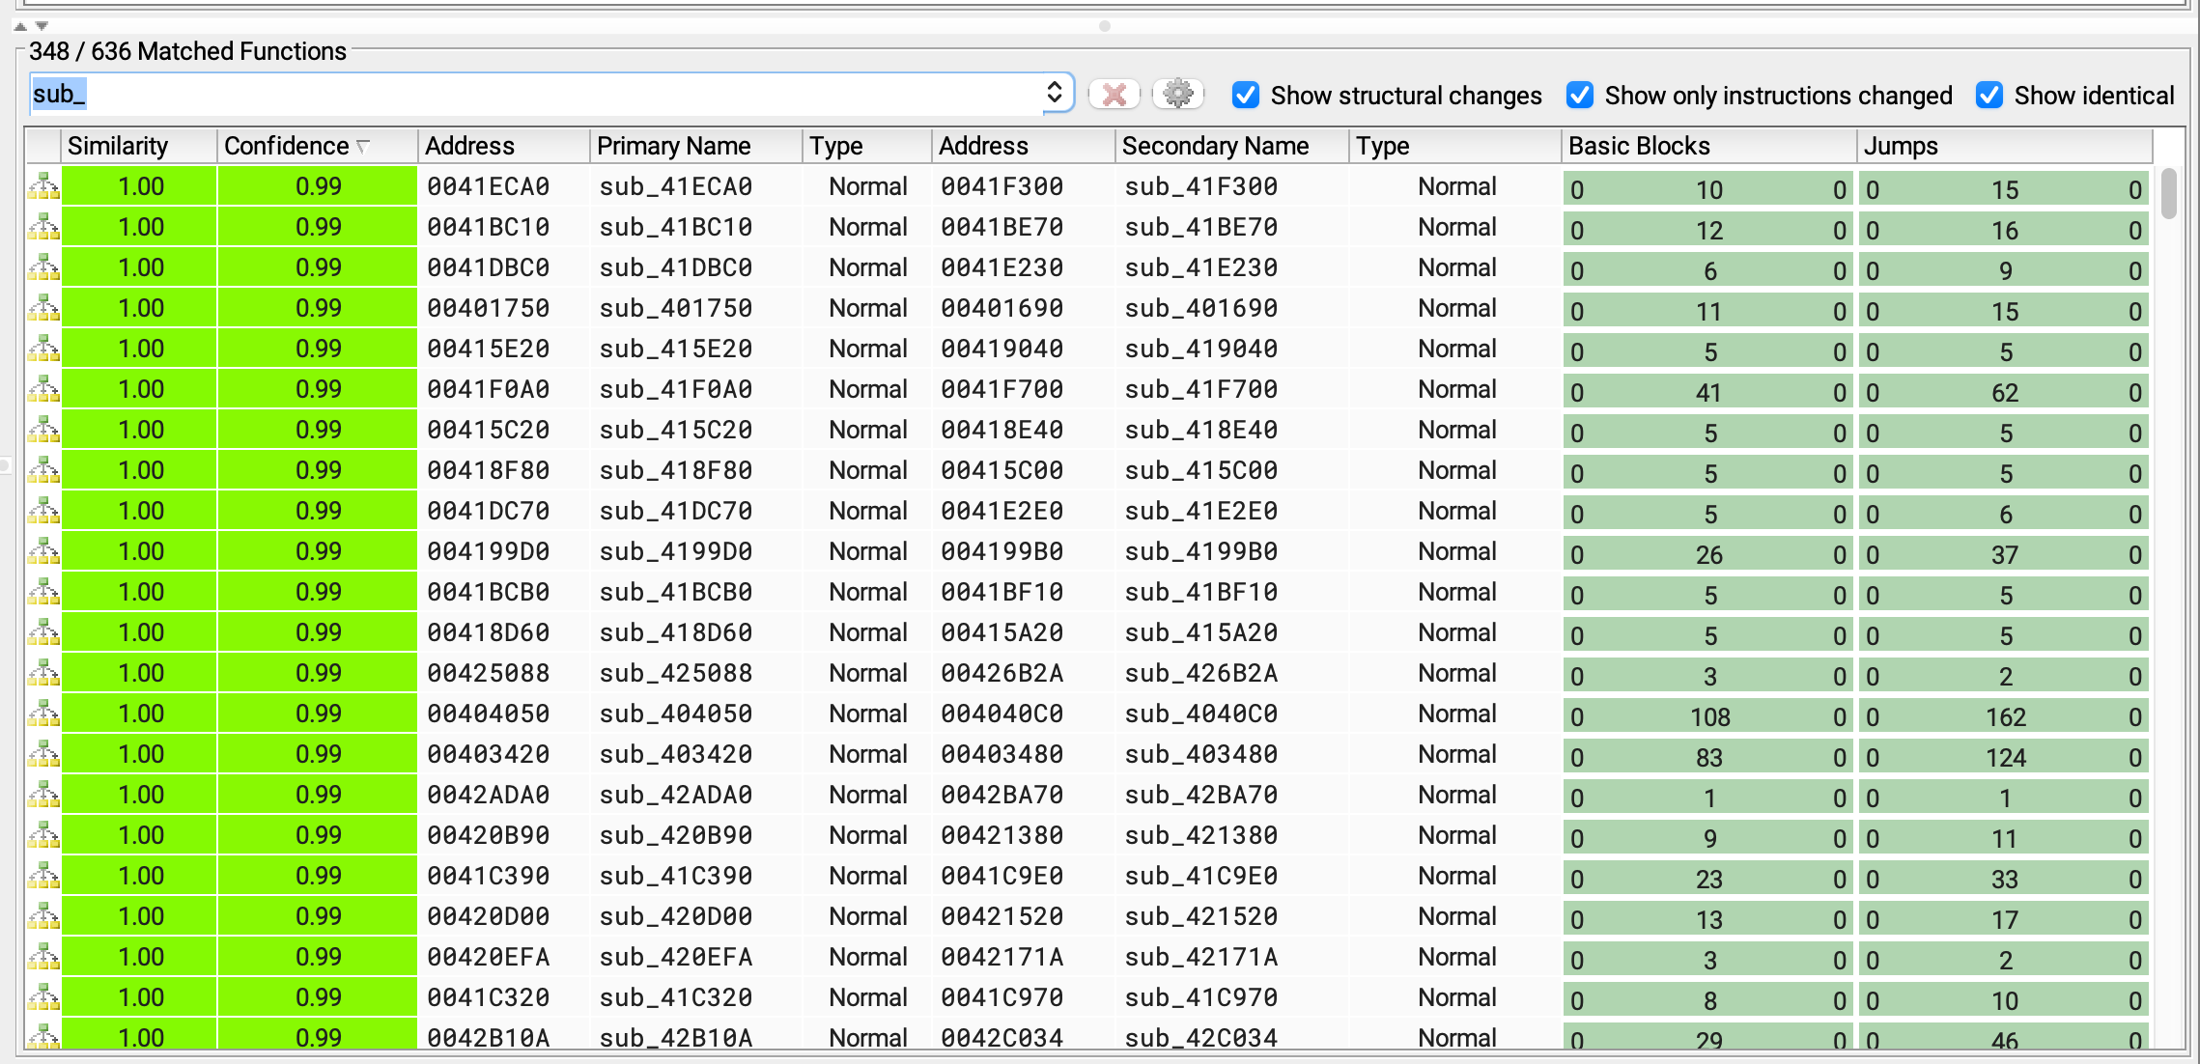Viewport: 2200px width, 1064px height.
Task: Click flow graph icon in sub_425088 row
Action: 43,673
